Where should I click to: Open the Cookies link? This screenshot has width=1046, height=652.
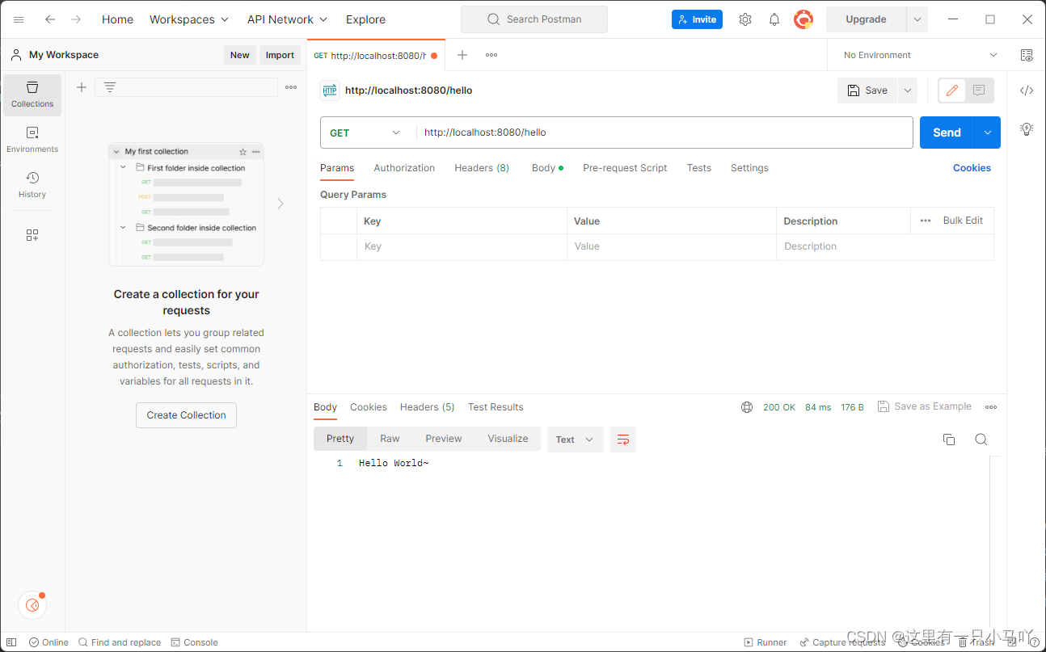tap(972, 168)
